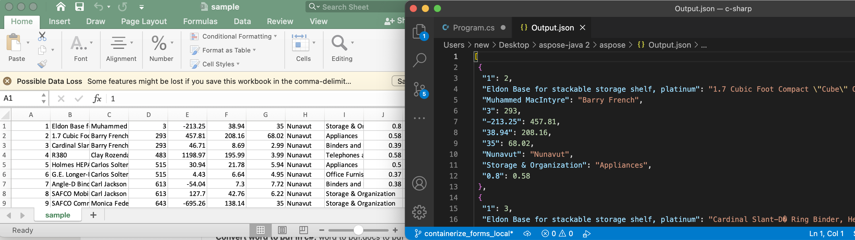855x240 pixels.
Task: Switch to the Program.cs editor tab
Action: point(473,27)
